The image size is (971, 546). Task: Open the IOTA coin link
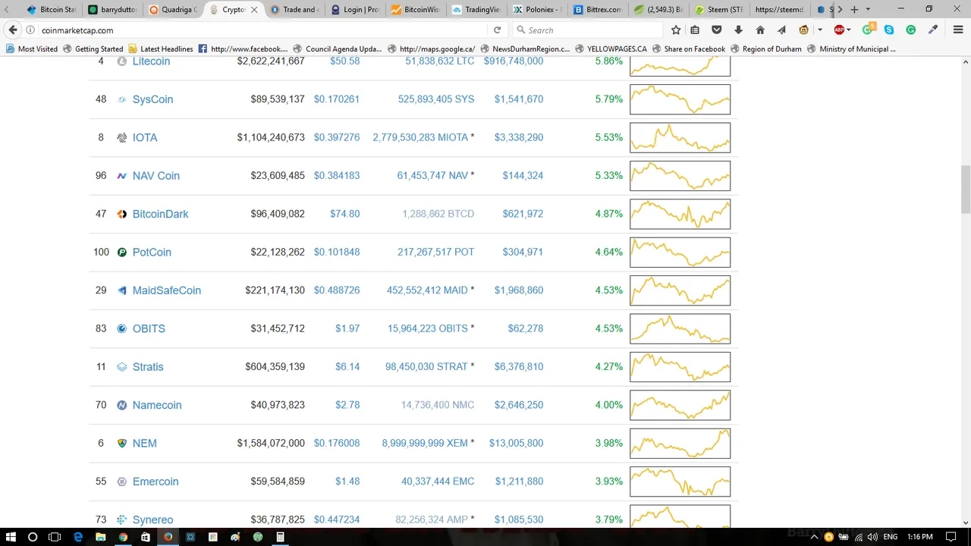pyautogui.click(x=145, y=137)
